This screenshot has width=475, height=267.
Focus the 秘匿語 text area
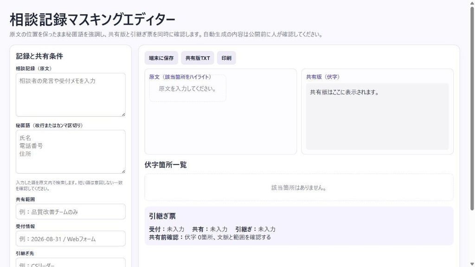71,152
